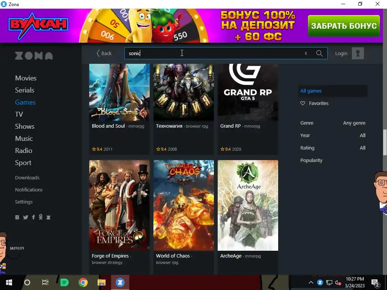
Task: Click the user avatar icon beside Login
Action: point(358,53)
